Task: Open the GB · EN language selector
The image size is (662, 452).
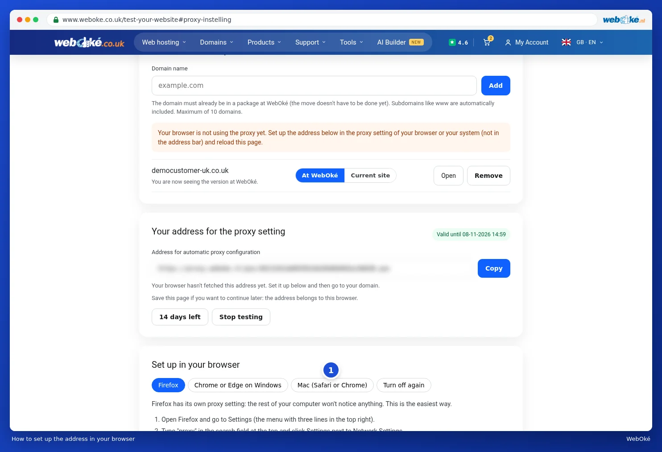Action: coord(589,42)
